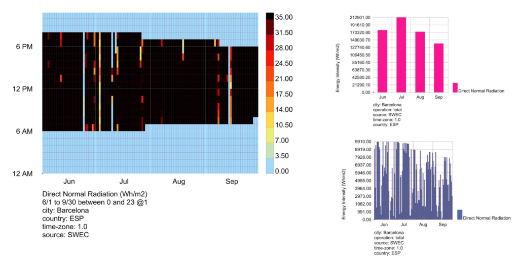
Task: Select the August bar in pink chart
Action: [x=420, y=62]
